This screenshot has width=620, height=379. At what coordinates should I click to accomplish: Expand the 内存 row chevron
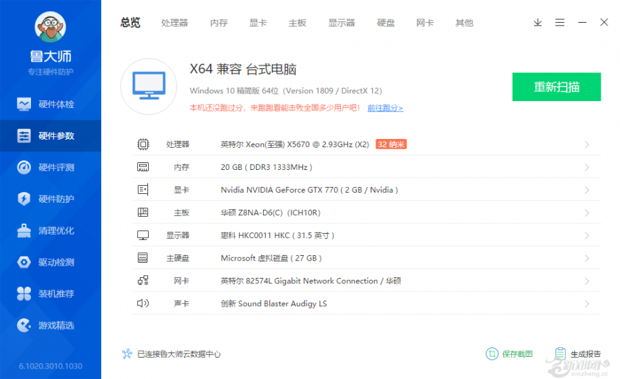click(587, 167)
